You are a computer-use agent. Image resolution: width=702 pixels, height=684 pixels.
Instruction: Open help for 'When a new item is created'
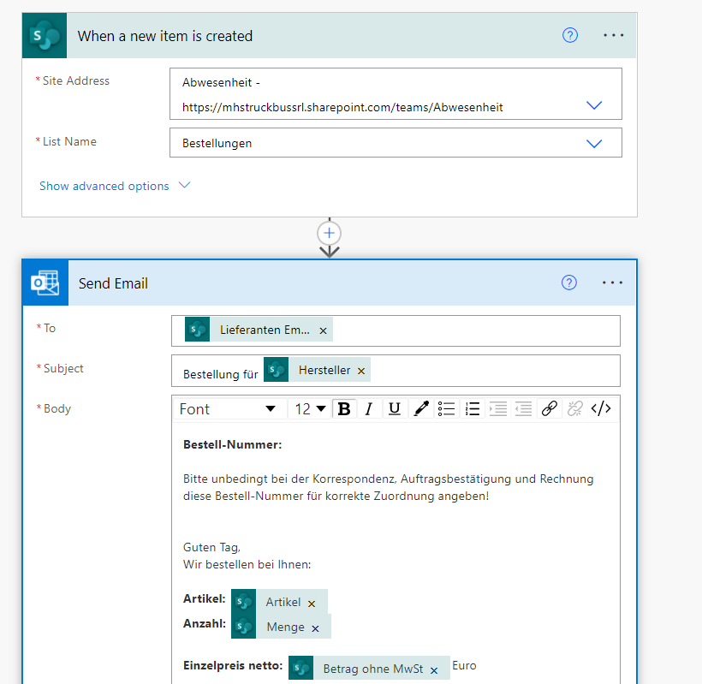click(x=570, y=35)
